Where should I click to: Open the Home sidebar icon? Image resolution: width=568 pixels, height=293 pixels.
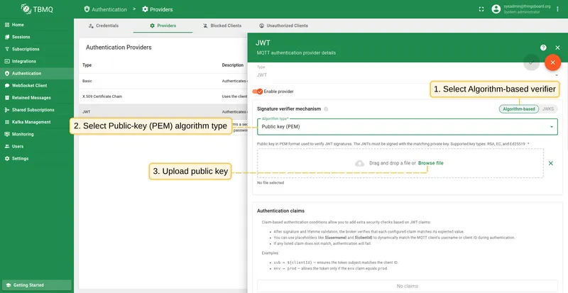(x=7, y=25)
